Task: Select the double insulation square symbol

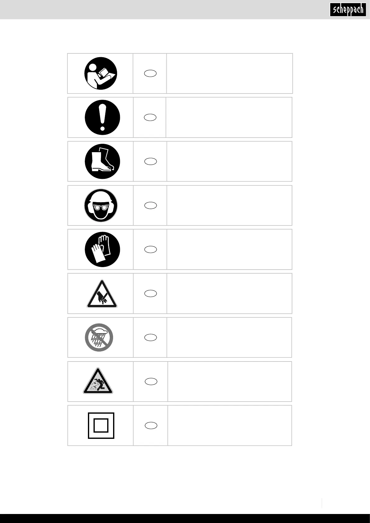Action: (x=101, y=425)
